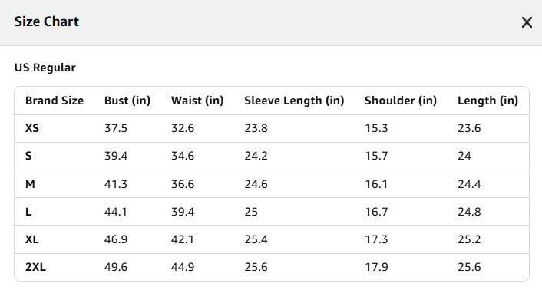Screen dimensions: 542x290
Task: Click the Length (in) column header
Action: tap(487, 101)
